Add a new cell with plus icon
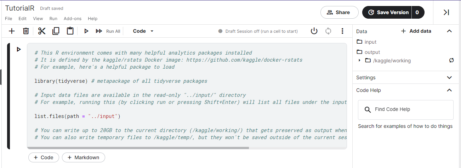Image resolution: width=461 pixels, height=168 pixels. pyautogui.click(x=12, y=31)
